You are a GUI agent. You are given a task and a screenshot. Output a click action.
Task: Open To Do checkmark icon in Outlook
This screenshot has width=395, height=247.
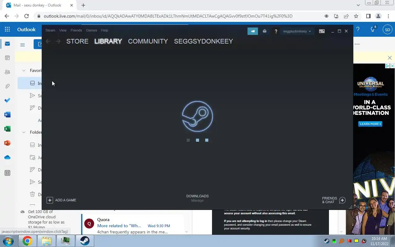pos(7,100)
